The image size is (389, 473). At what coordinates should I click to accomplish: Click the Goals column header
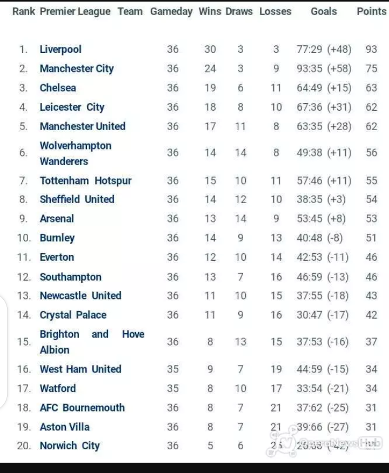pos(324,11)
